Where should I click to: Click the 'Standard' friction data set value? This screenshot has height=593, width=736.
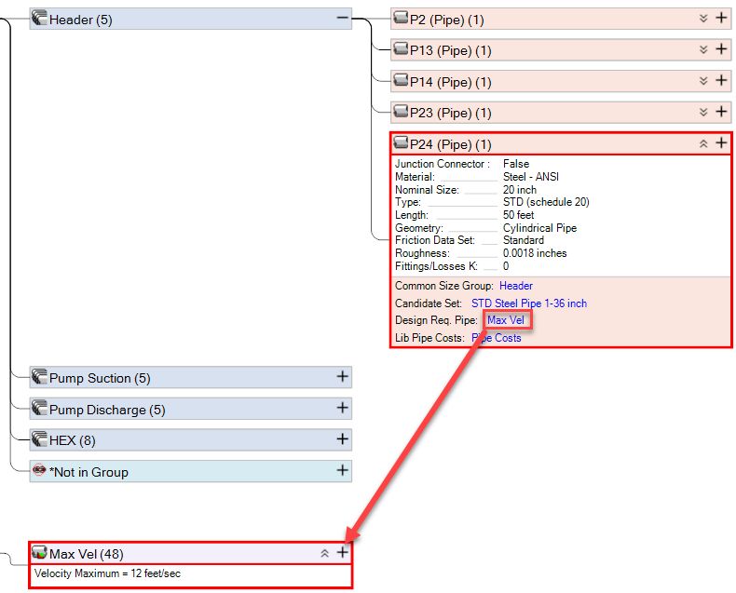(x=524, y=240)
